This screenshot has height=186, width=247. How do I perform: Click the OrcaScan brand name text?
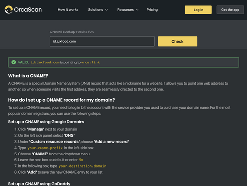[28, 10]
